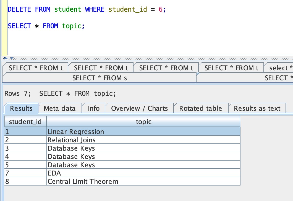View the Overview / Charts tab
Screen dimensions: 293x201
tap(140, 108)
